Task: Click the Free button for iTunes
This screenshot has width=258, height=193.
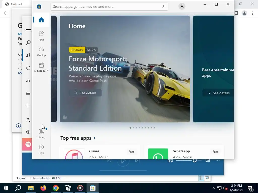Action: tap(132, 152)
